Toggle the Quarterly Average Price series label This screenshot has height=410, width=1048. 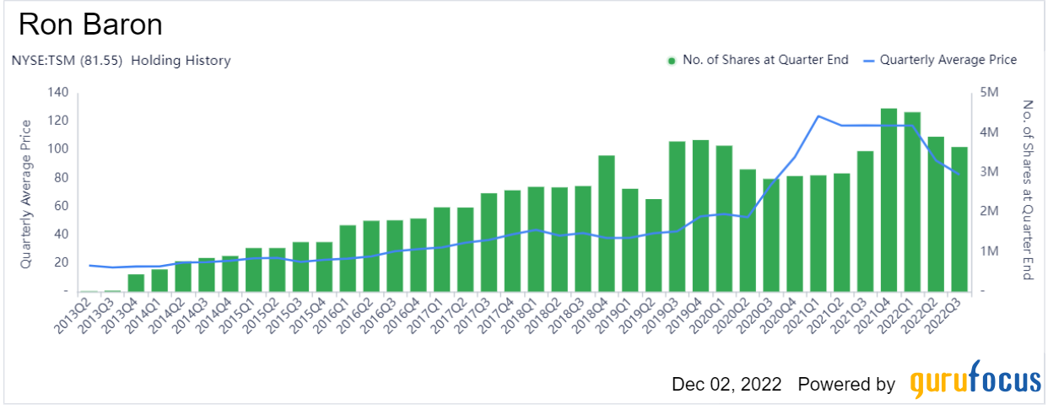coord(948,61)
